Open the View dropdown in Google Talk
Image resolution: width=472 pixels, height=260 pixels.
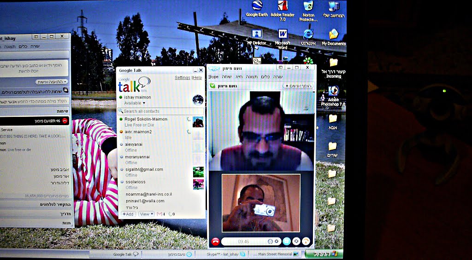point(146,214)
